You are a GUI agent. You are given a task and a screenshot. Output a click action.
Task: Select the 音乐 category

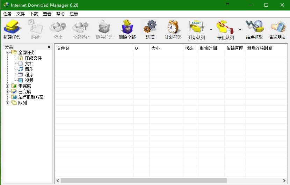29,69
